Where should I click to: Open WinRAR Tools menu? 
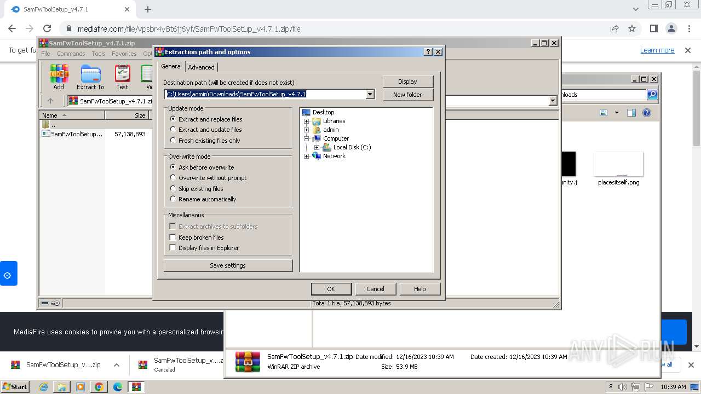[99, 54]
